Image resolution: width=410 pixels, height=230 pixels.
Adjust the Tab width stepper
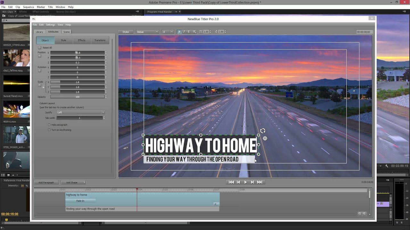[104, 118]
